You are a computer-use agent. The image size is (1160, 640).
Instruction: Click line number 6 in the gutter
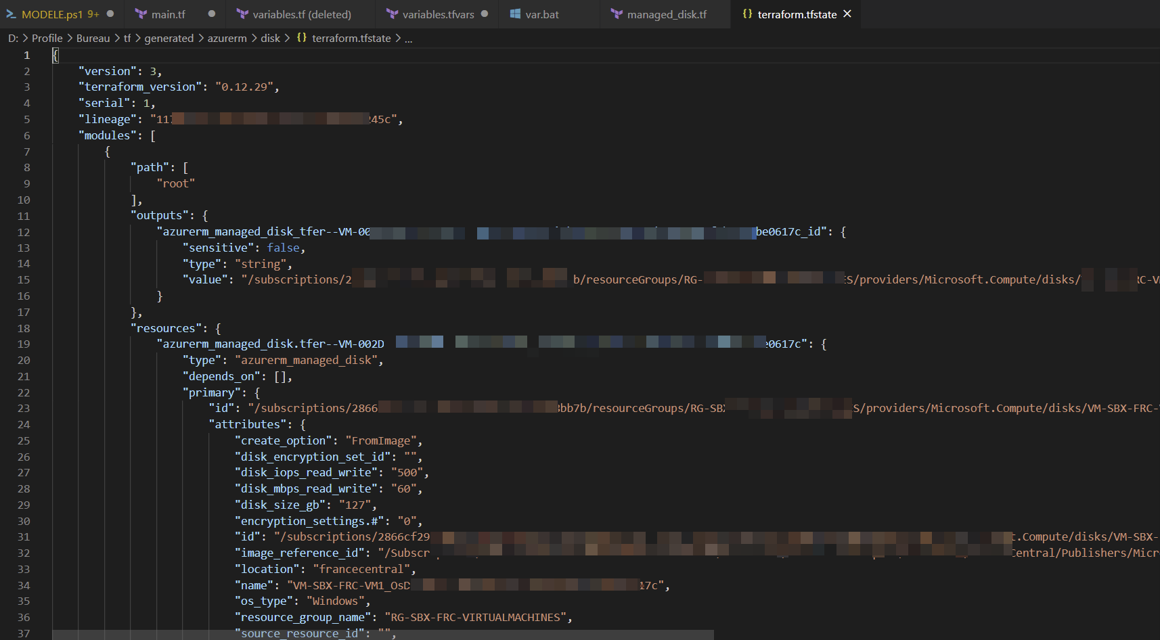tap(27, 135)
